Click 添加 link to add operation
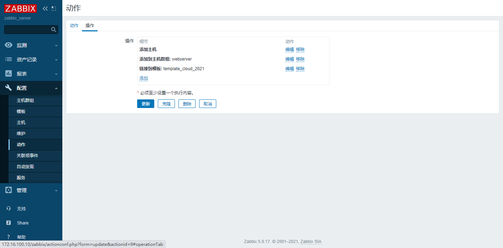 pos(144,78)
